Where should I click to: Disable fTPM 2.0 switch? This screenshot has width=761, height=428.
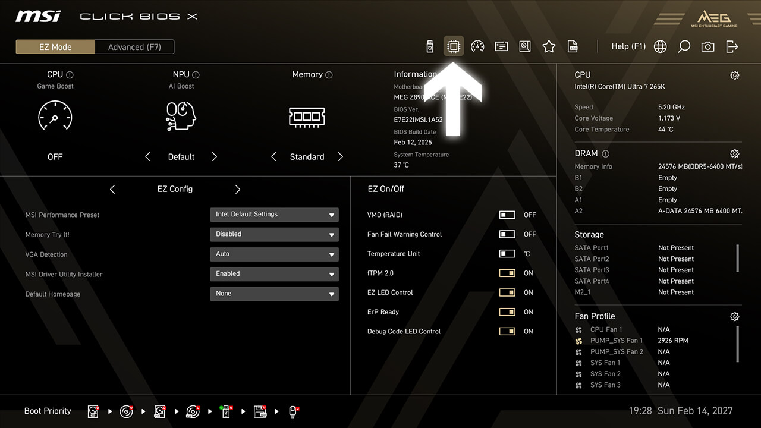[x=507, y=273]
